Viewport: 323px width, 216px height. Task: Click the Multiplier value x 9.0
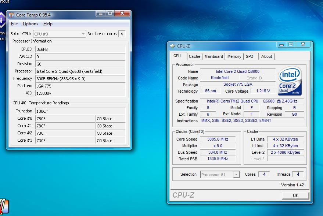click(x=218, y=146)
